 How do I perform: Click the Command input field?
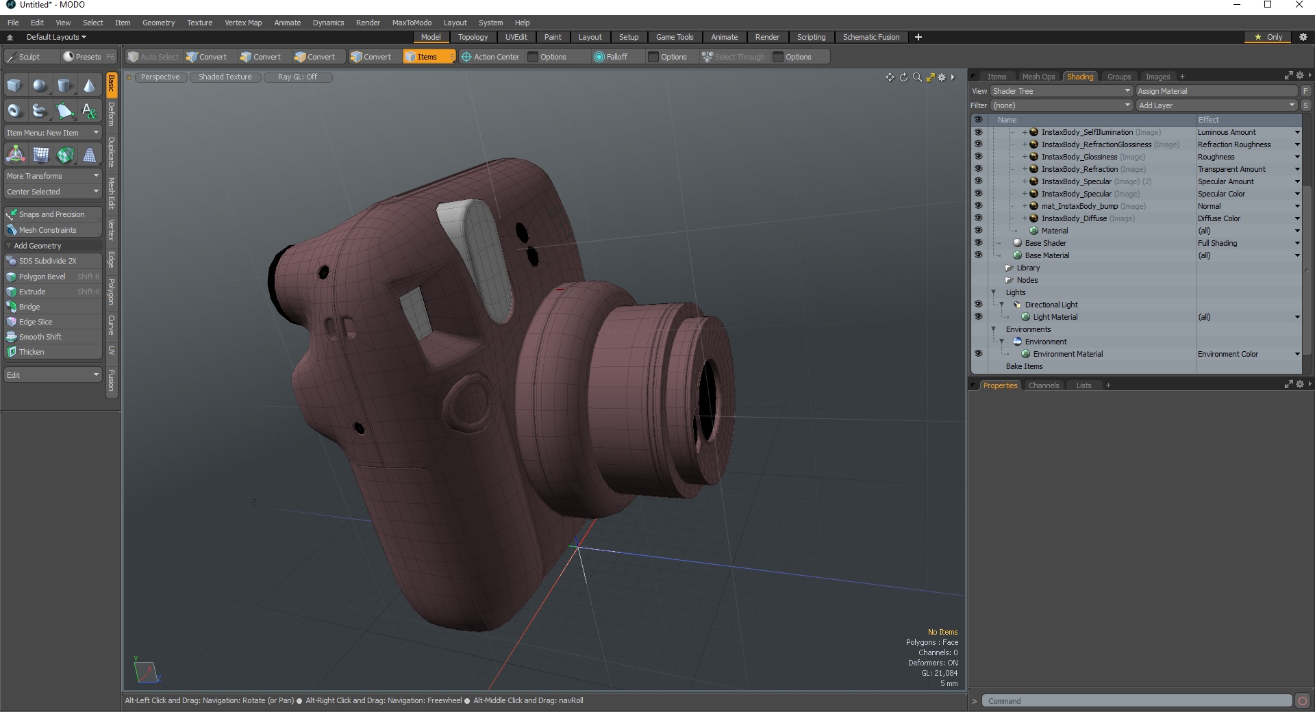[x=1137, y=701]
